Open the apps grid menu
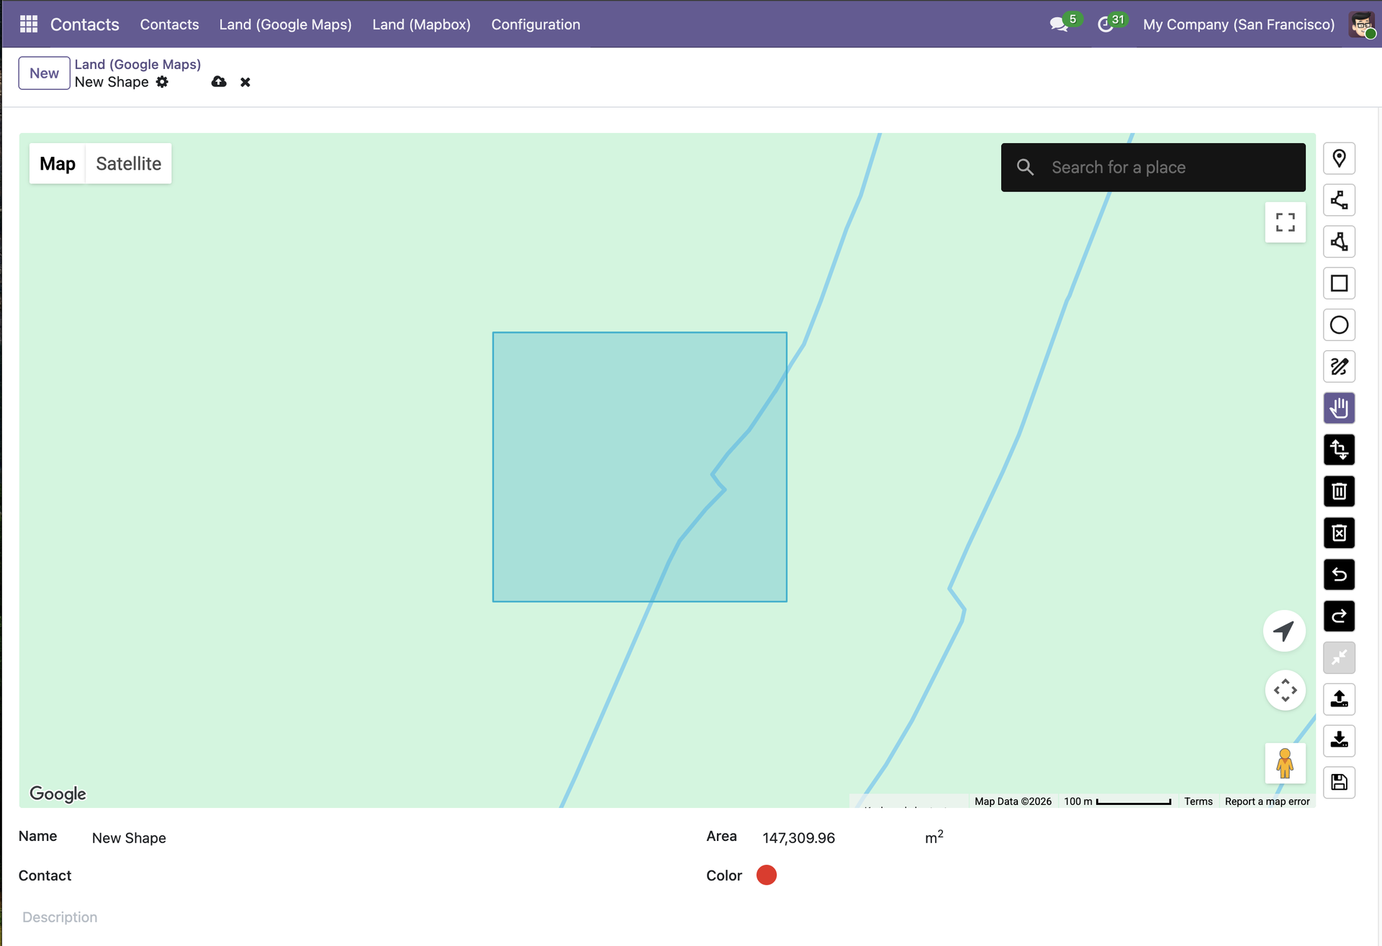The height and width of the screenshot is (946, 1382). point(29,24)
